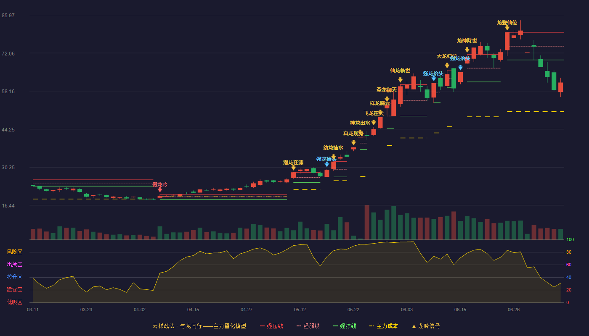Toggle the 龙吟信号 legend series
This screenshot has width=589, height=336.
click(426, 326)
